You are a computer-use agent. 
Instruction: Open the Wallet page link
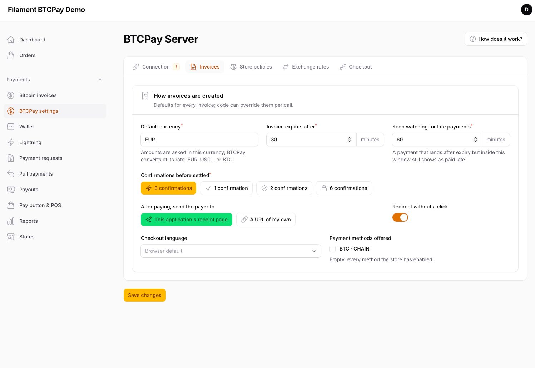[55, 127]
